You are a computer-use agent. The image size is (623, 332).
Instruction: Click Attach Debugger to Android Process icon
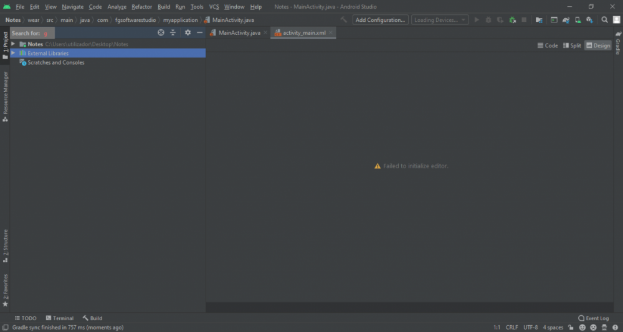click(513, 20)
